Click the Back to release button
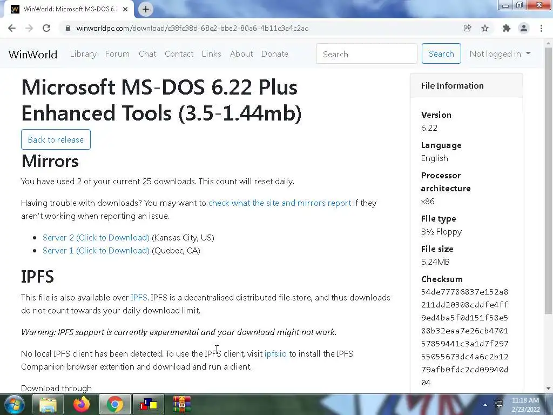This screenshot has height=415, width=553. pos(56,139)
